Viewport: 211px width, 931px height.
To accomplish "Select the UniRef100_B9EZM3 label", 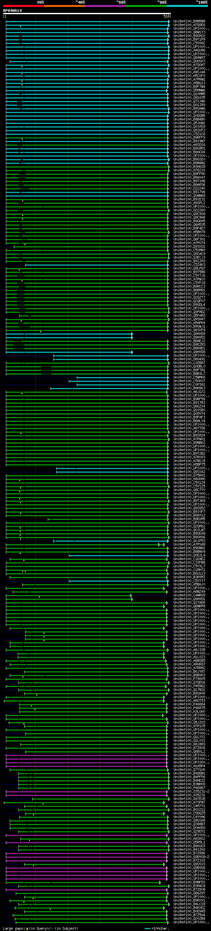I will coord(189,344).
